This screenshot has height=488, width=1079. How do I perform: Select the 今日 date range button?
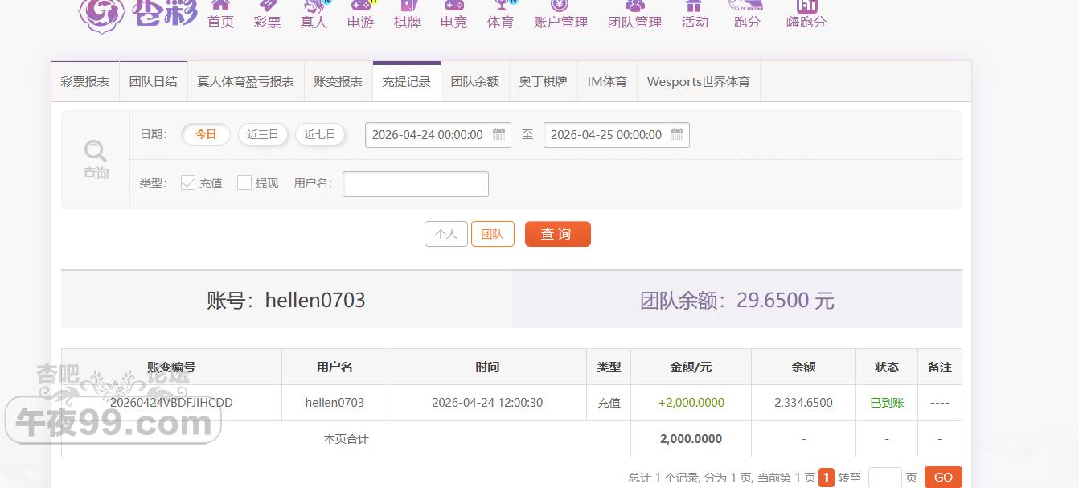(206, 134)
